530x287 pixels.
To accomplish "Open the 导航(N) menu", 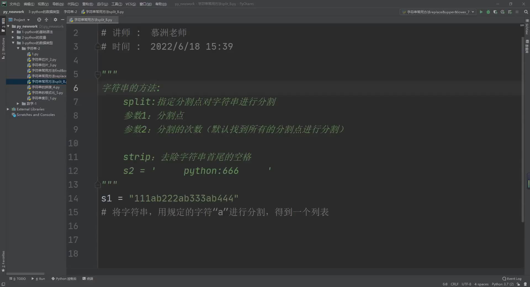I will 58,4.
